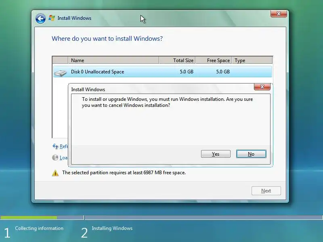Click the partially hidden Load Driver link
Viewport: 323px width, 242px height.
click(64, 158)
